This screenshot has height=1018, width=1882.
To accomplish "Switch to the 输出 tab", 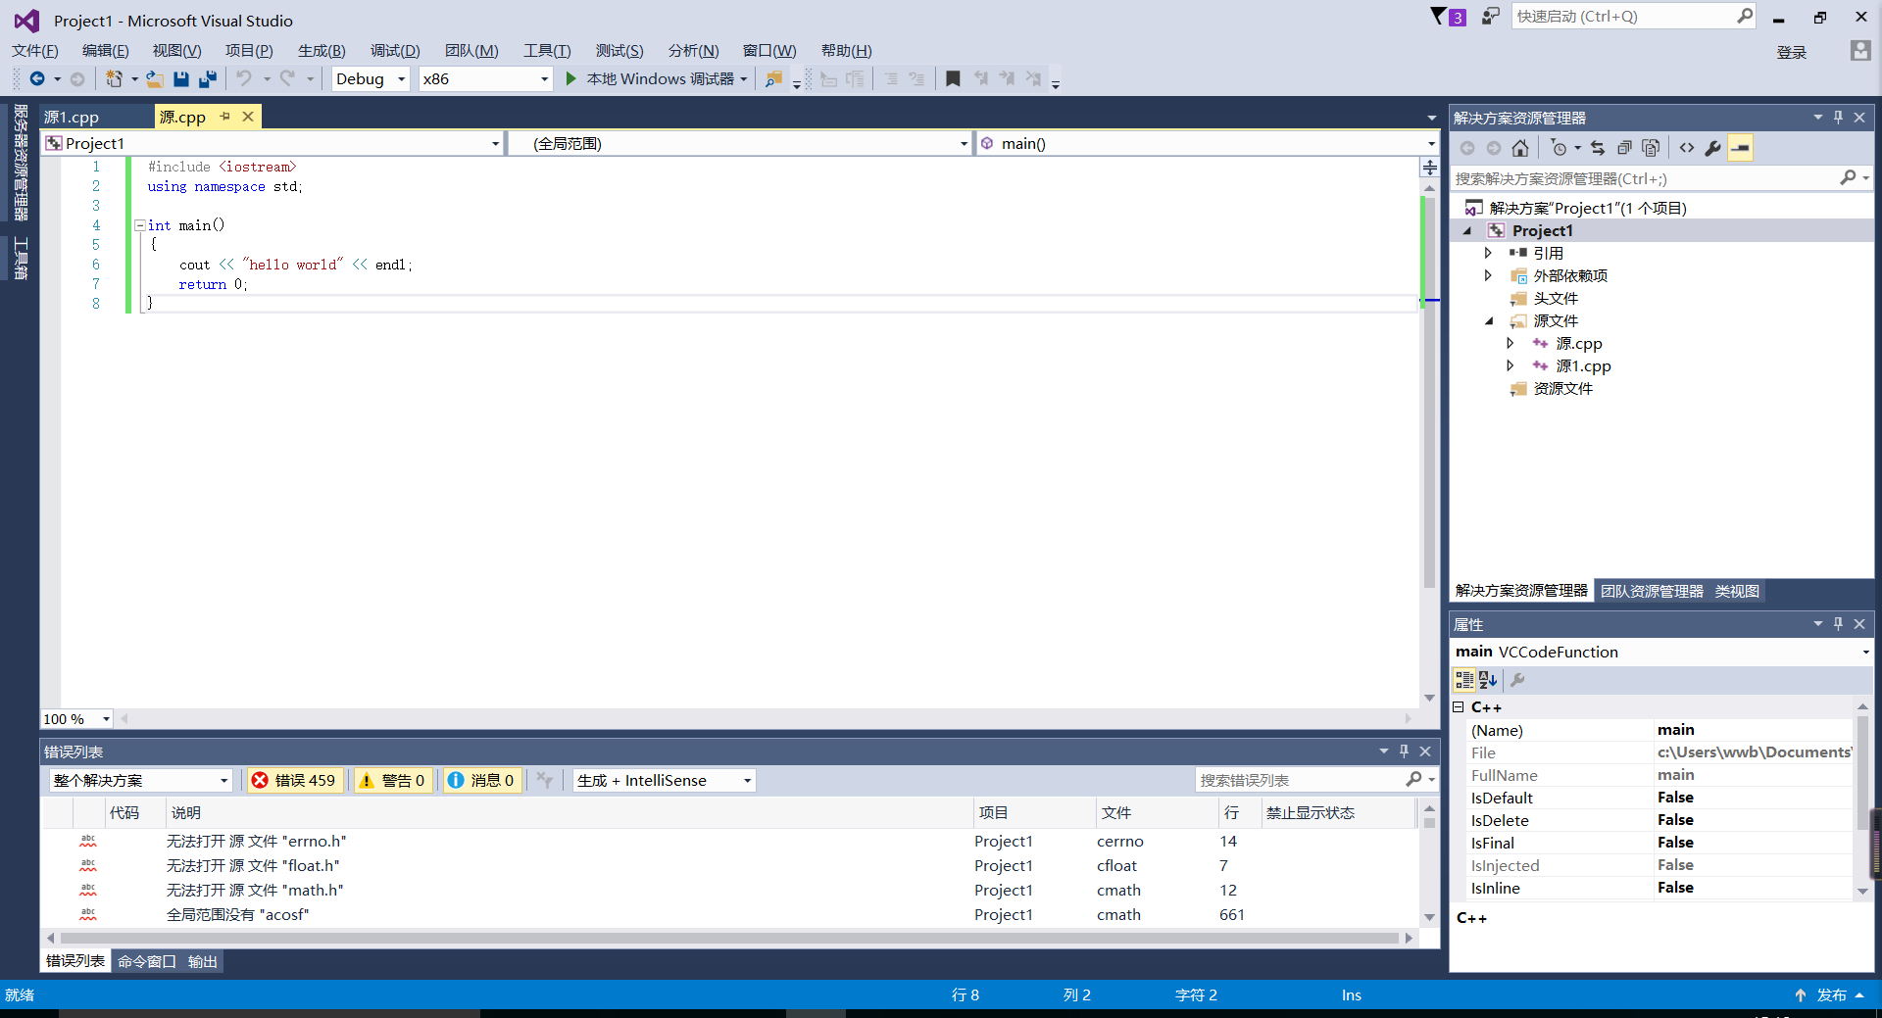I will coord(203,961).
